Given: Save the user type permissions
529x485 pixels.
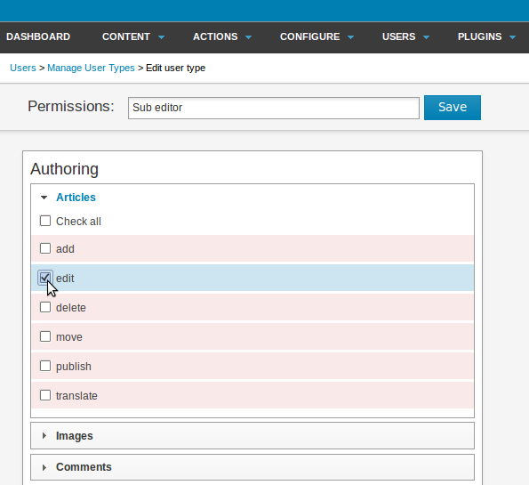Looking at the screenshot, I should [x=453, y=108].
